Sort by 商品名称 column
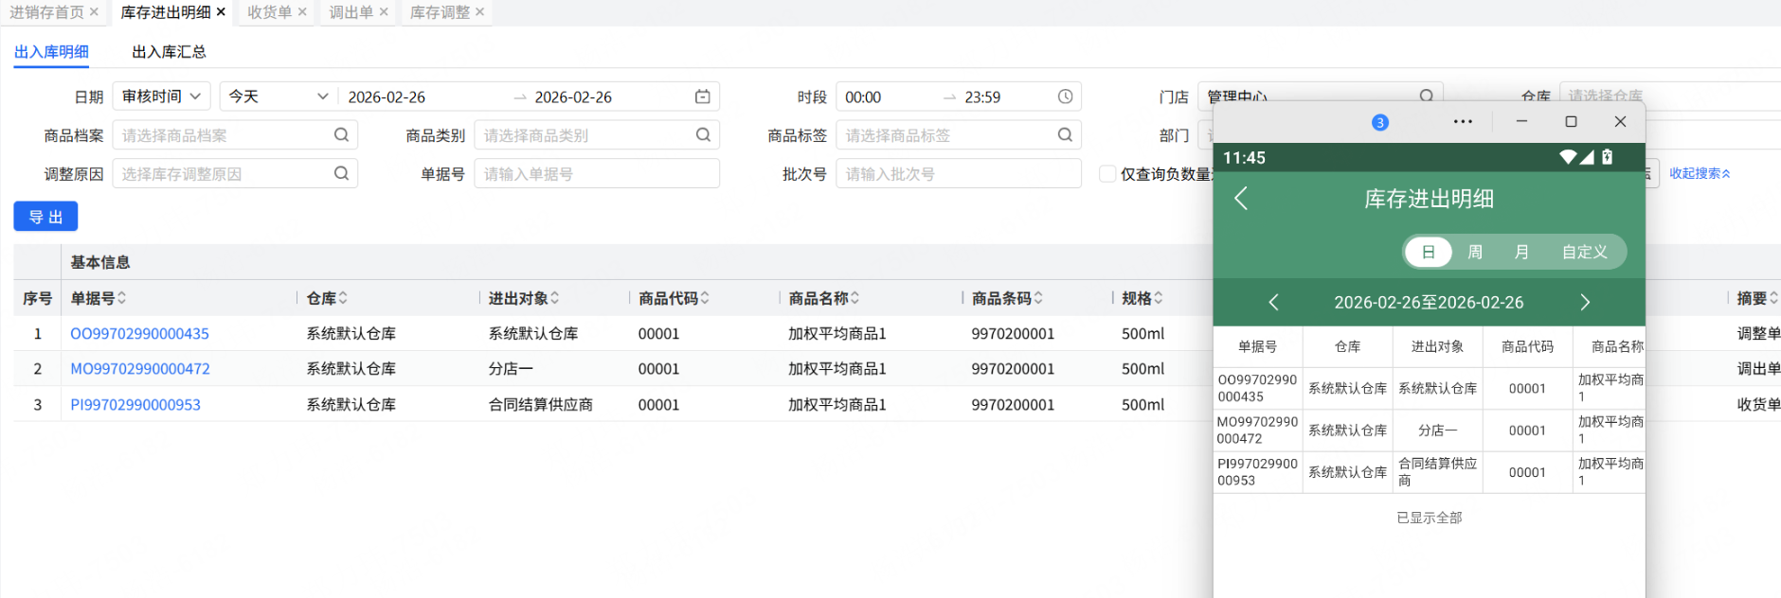The height and width of the screenshot is (598, 1781). click(855, 298)
